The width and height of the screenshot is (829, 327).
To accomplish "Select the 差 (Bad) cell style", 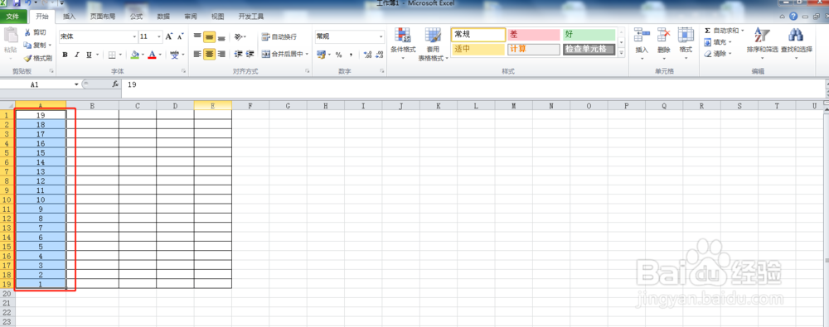I will (x=533, y=34).
